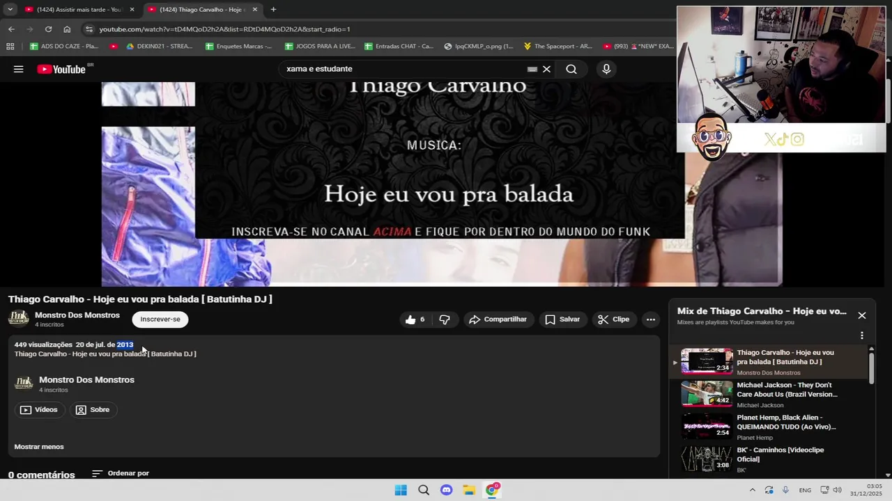Open the sync tray icon
Screen dimensions: 892x501
[769, 490]
